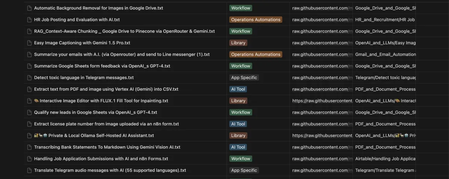449x179 pixels.
Task: Open 'Interactive Image Editor with FLUX.1' file name
Action: point(101,101)
